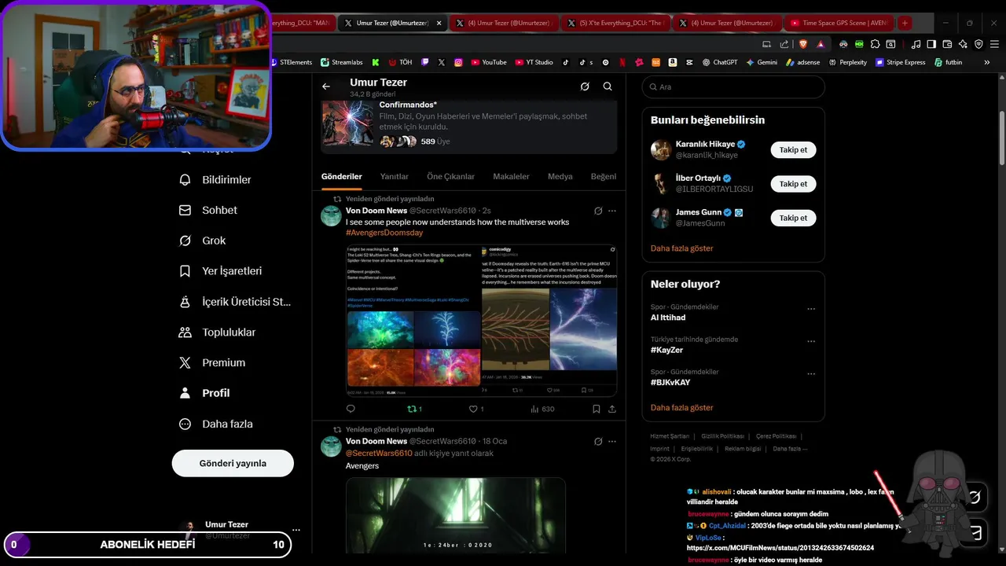Reply to the multiverse post

351,409
